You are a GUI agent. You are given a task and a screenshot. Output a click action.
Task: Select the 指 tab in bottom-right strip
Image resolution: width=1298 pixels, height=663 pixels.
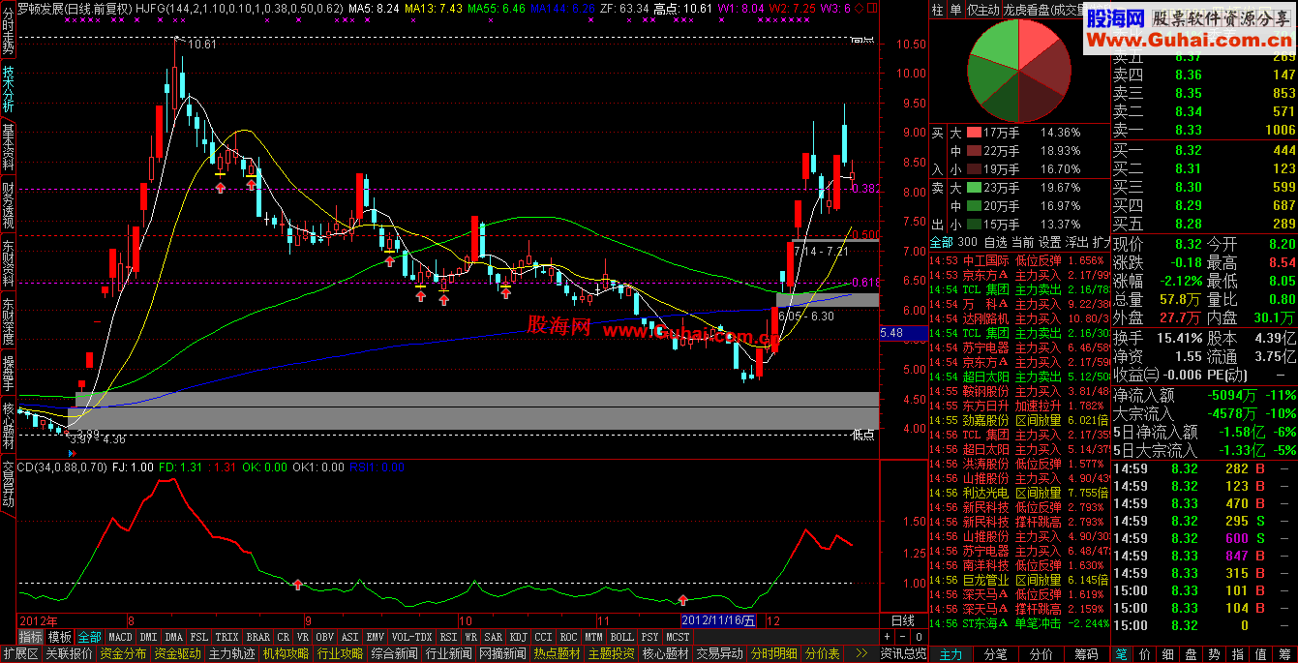[x=1238, y=654]
